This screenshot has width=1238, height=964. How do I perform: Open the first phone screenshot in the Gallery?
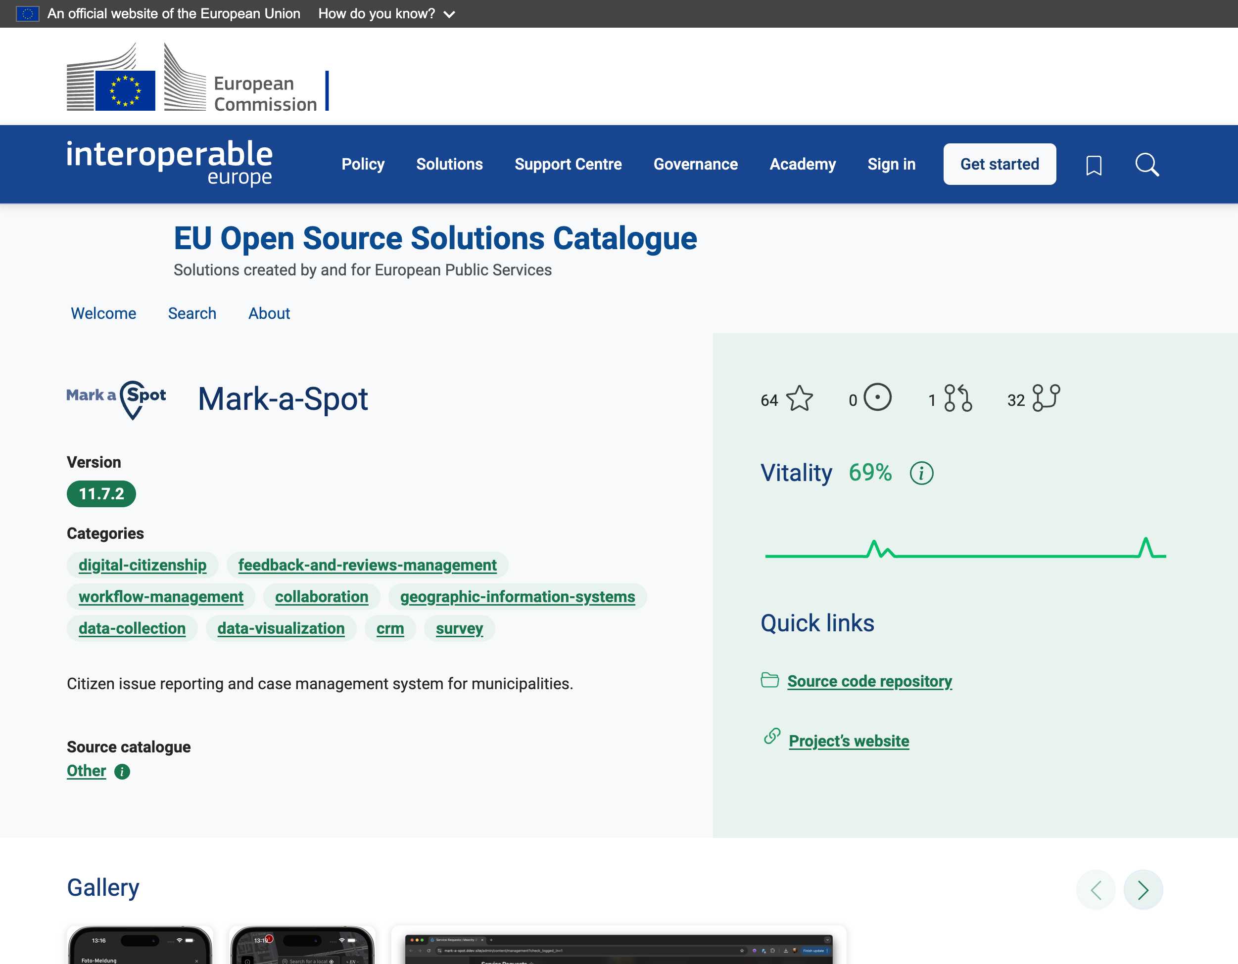pyautogui.click(x=140, y=946)
